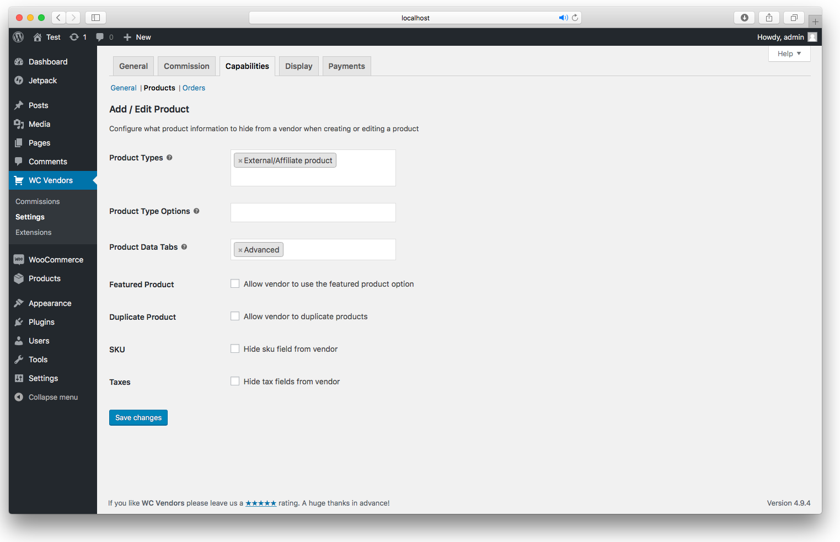Expand the Help dropdown panel
This screenshot has width=840, height=542.
pos(789,53)
